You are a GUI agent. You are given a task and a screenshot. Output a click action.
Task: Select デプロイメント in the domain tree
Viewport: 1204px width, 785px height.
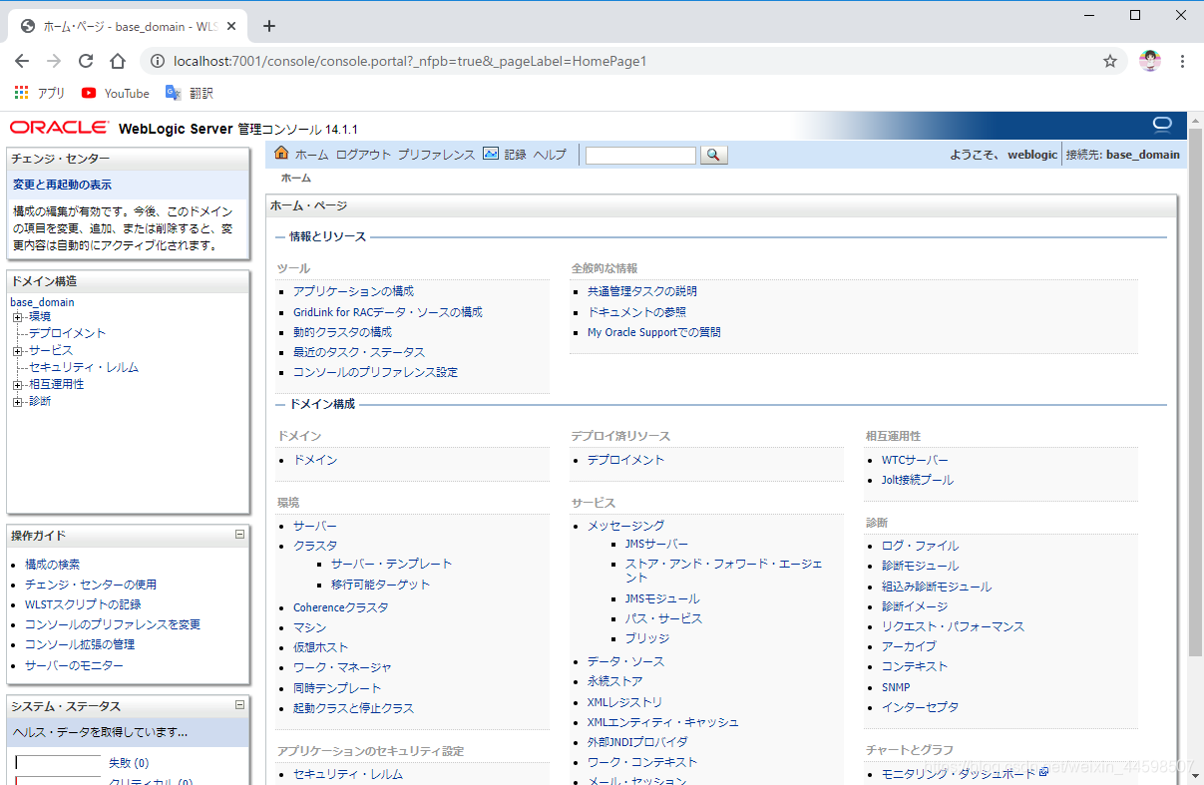(x=67, y=333)
